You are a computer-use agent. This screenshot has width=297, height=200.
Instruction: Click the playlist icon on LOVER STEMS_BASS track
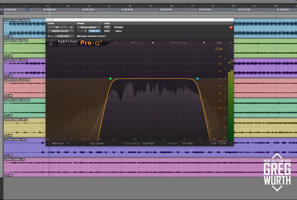(x=5, y=76)
